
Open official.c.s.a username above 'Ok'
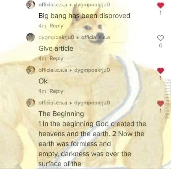tap(53, 70)
